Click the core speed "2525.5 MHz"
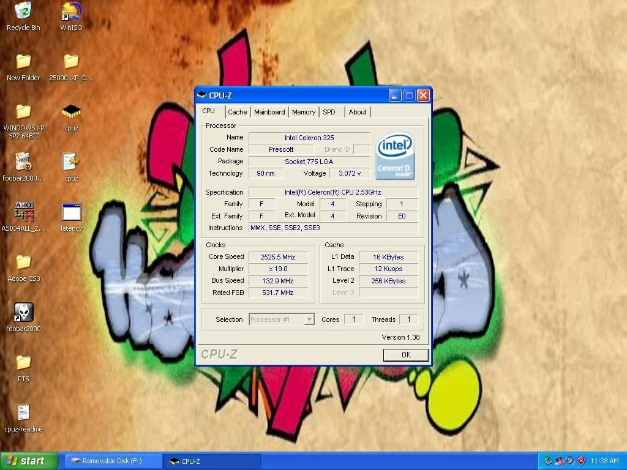The image size is (627, 470). (x=278, y=257)
